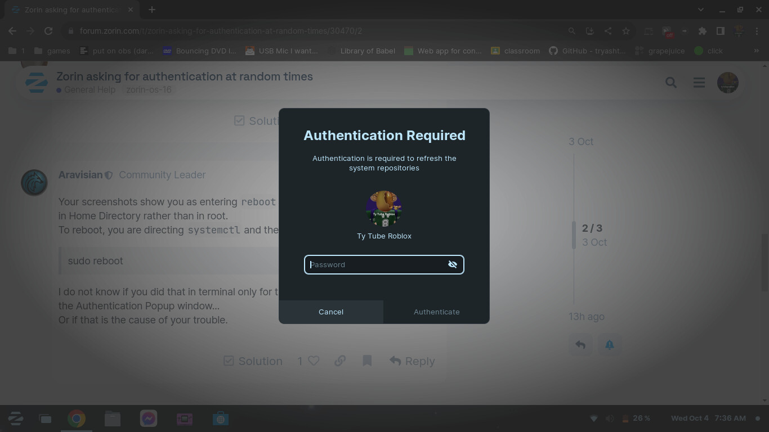The image size is (769, 432).
Task: Install page as app icon
Action: click(589, 31)
